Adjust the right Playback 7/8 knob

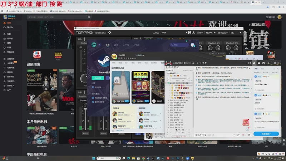(236, 48)
